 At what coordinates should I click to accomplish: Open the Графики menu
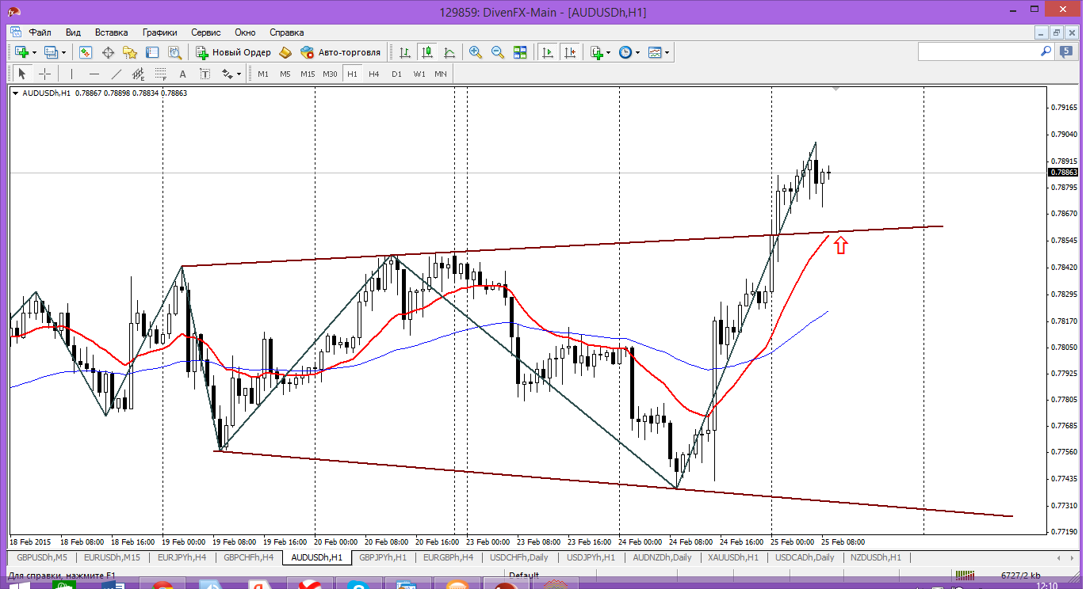pyautogui.click(x=160, y=32)
